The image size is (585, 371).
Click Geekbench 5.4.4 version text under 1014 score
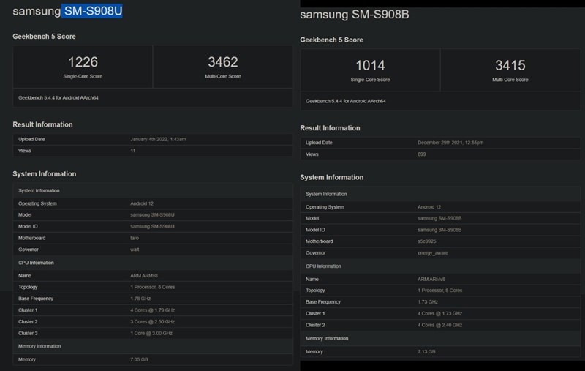pos(345,101)
